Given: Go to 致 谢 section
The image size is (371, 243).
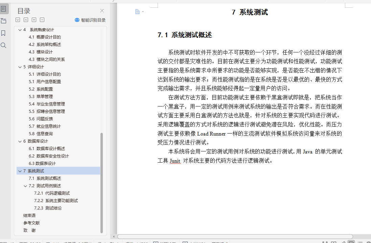Looking at the screenshot, I should (29, 230).
